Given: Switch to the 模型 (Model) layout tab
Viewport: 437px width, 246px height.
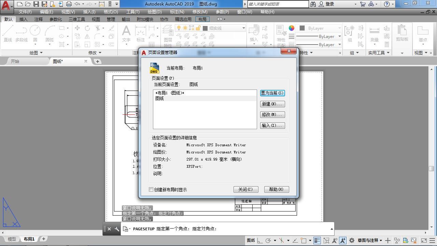Looking at the screenshot, I should click(x=12, y=239).
